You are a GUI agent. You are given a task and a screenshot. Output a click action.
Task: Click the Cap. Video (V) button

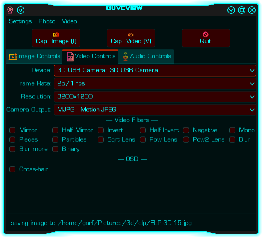click(x=131, y=38)
